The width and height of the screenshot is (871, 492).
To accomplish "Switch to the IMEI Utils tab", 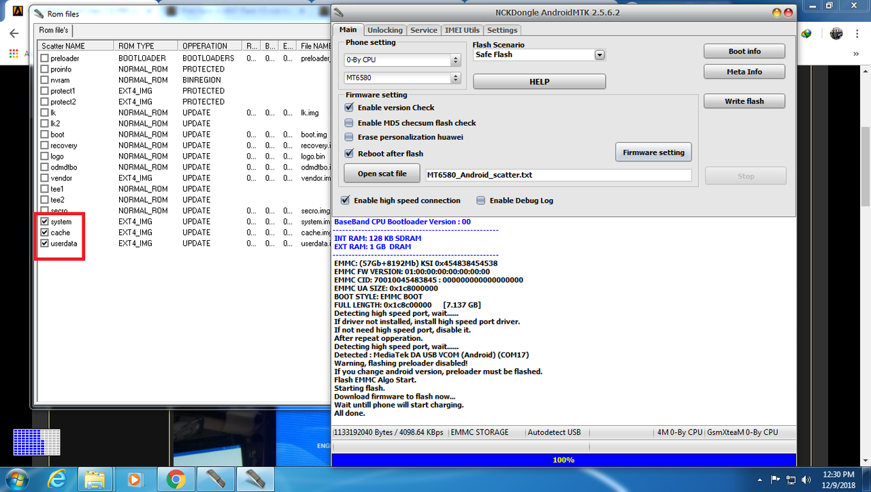I will coord(462,30).
